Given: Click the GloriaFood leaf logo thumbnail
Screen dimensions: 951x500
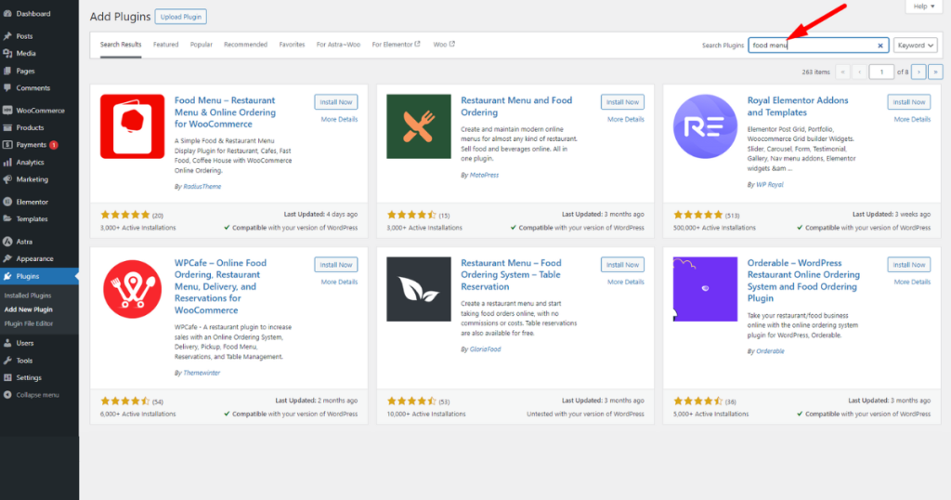Looking at the screenshot, I should [x=419, y=289].
